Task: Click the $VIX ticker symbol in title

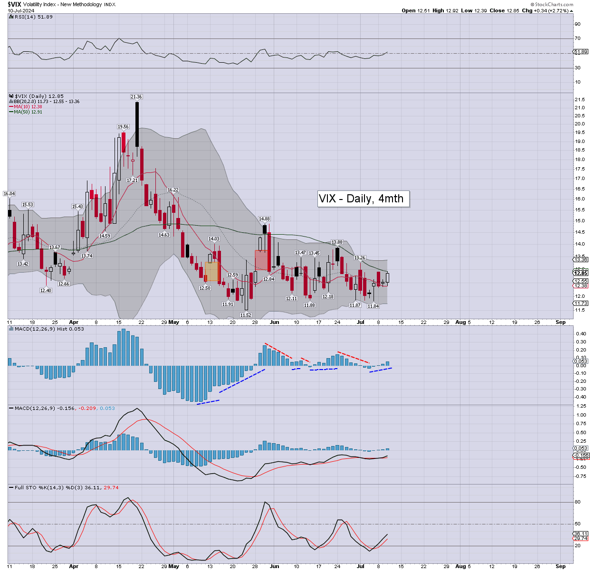Action: pos(15,4)
